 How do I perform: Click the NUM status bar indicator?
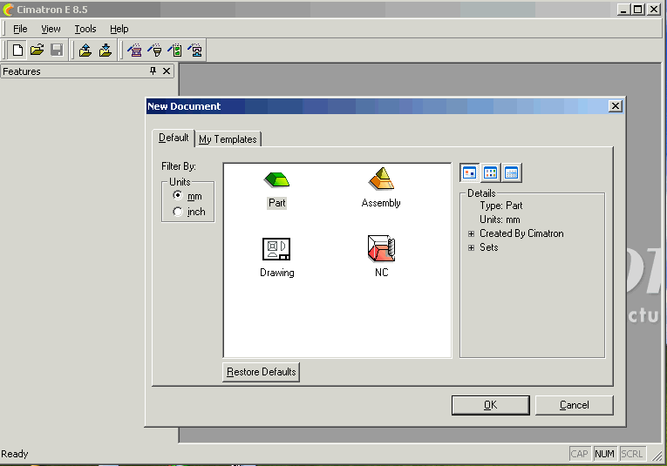pos(604,454)
